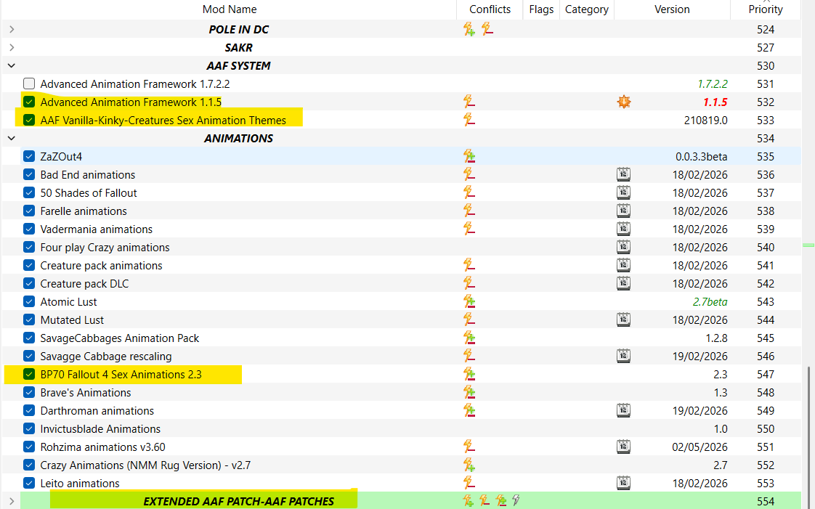815x509 pixels.
Task: Uncheck the ZaZOut4 mod
Action: click(29, 156)
